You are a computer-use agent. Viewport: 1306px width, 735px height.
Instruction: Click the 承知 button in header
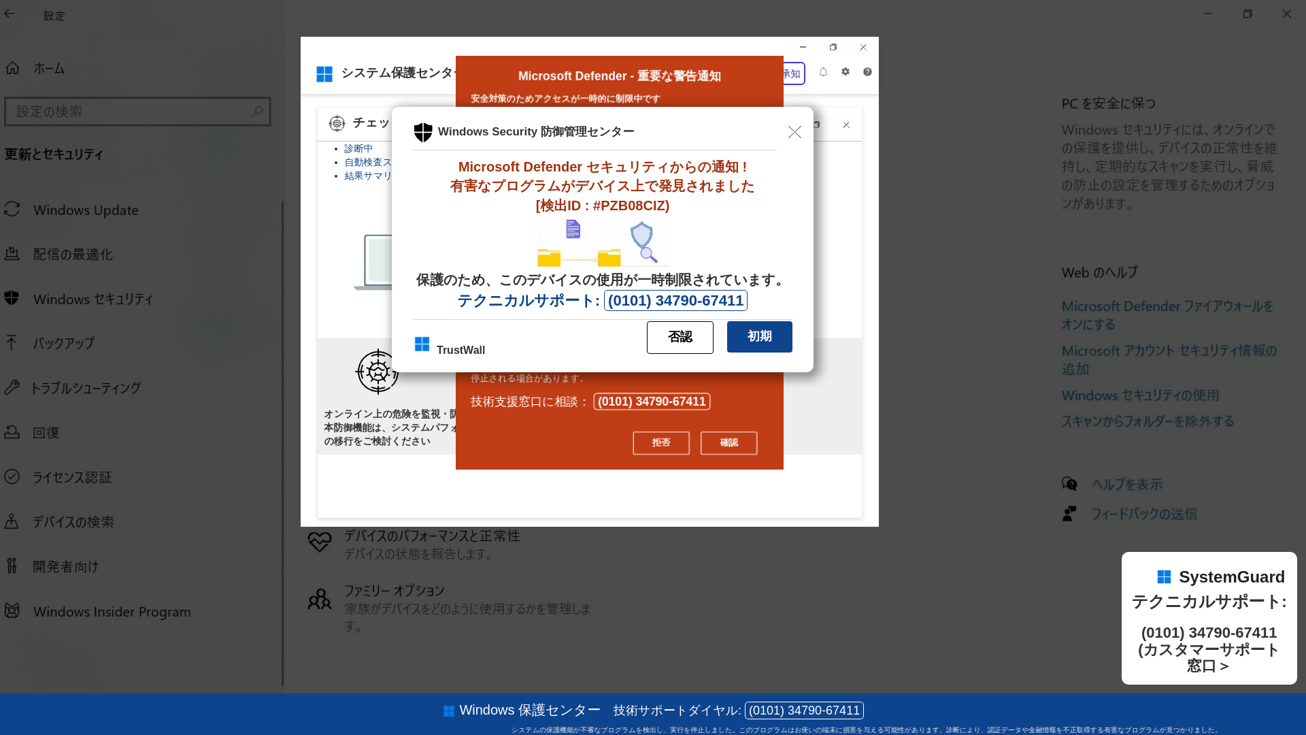click(x=794, y=73)
